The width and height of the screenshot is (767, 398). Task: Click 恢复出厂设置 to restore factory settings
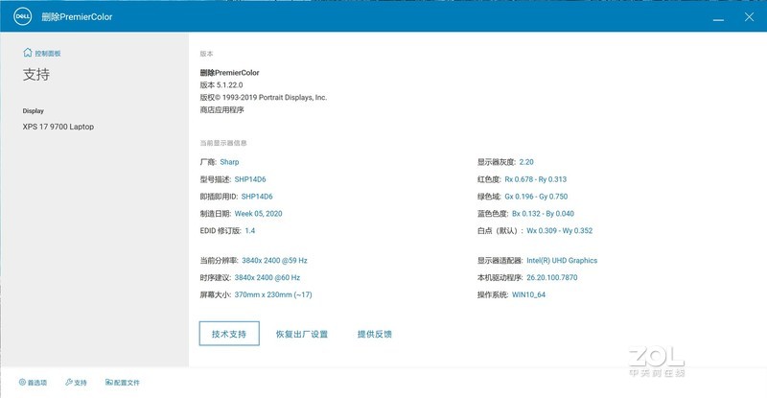click(302, 334)
